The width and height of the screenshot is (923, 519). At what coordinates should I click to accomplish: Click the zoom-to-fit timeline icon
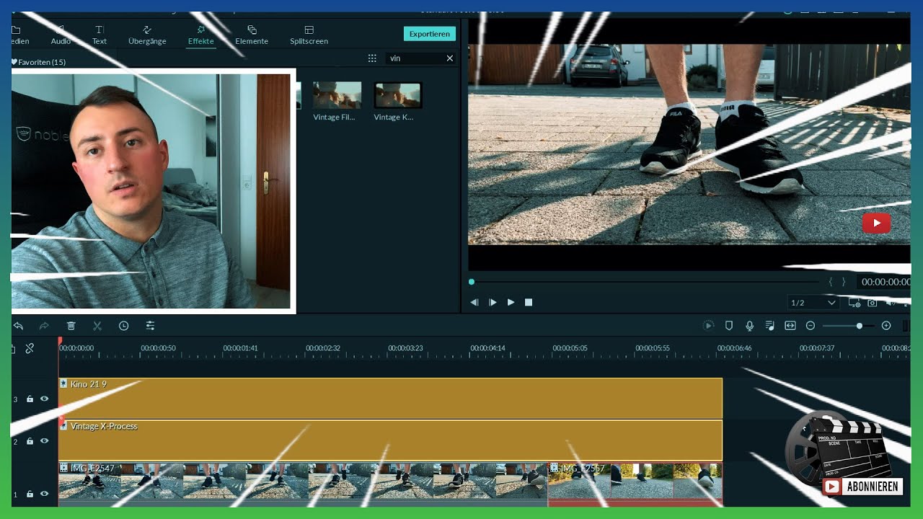(x=790, y=326)
